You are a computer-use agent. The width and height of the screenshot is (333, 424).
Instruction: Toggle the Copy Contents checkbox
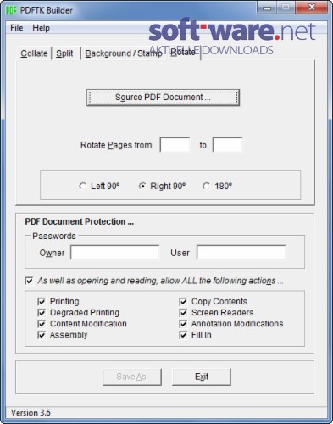pos(183,302)
